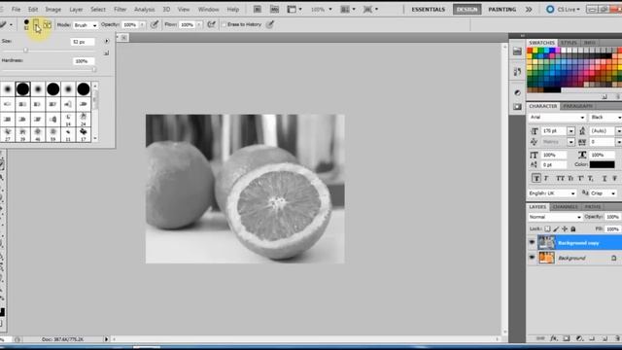This screenshot has width=622, height=350.
Task: Show more workspaces chevron
Action: [529, 9]
